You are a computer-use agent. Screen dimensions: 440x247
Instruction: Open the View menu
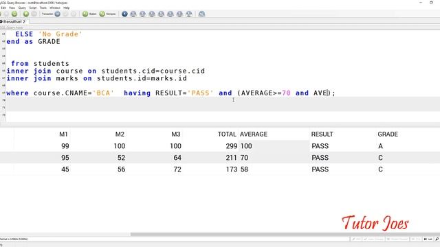click(x=12, y=8)
